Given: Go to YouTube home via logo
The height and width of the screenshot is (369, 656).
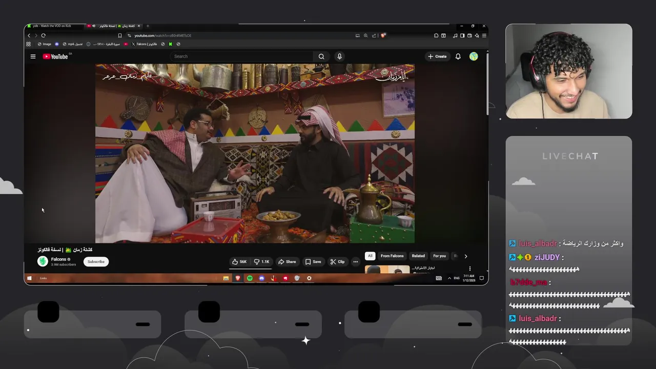Looking at the screenshot, I should pos(55,56).
